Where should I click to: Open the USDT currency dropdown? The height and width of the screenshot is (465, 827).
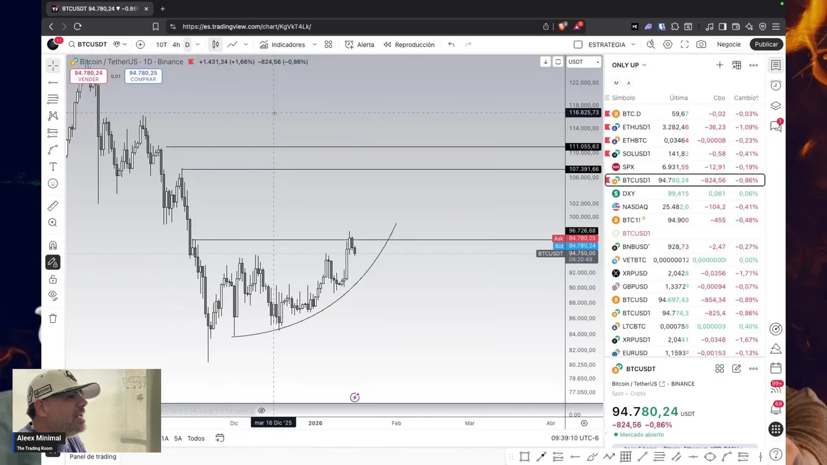(x=583, y=62)
